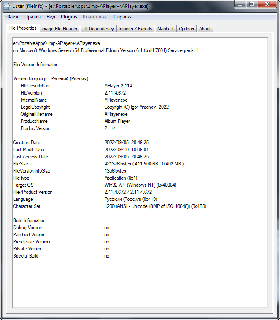Screen dimensions: 280x320
Task: Open the Кодировка menu
Action: click(95, 17)
